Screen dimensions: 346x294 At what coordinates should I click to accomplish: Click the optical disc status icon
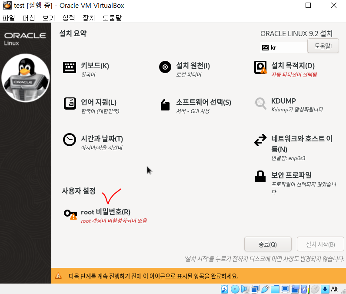(235, 289)
